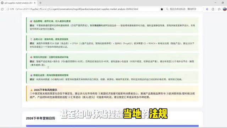Click the 数据化运营 card heading
This screenshot has width=227, height=128.
click(x=51, y=75)
